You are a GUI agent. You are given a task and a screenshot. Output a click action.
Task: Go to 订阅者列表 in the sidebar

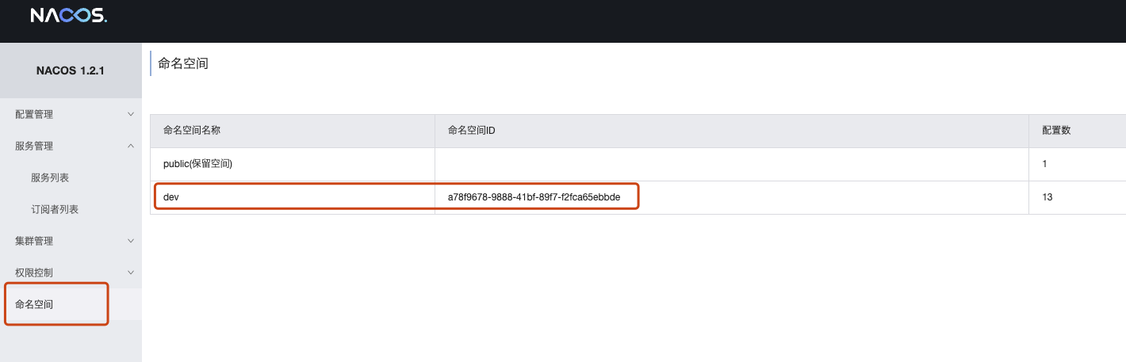click(x=55, y=209)
